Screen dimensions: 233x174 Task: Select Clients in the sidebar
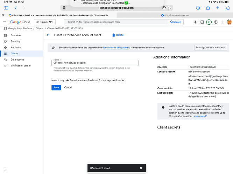pos(22,53)
